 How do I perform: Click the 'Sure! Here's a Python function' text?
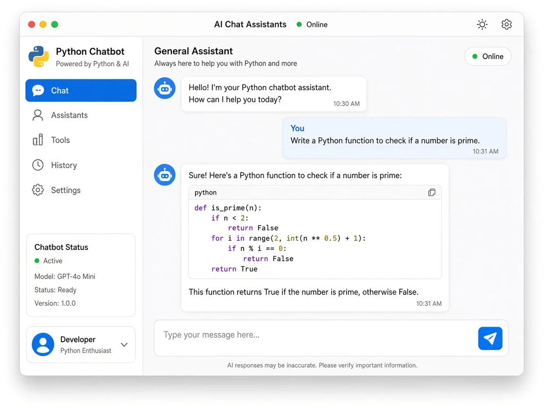coord(295,176)
